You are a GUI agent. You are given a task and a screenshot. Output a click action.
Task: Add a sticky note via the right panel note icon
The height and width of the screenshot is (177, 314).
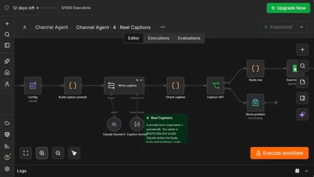302,82
